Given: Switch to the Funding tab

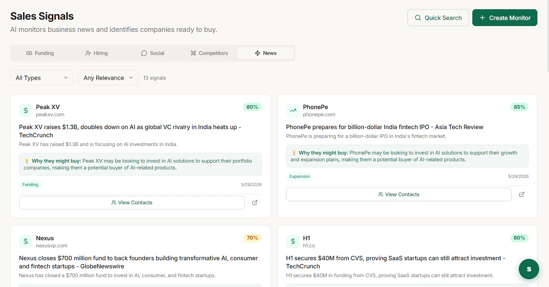Looking at the screenshot, I should (x=40, y=53).
